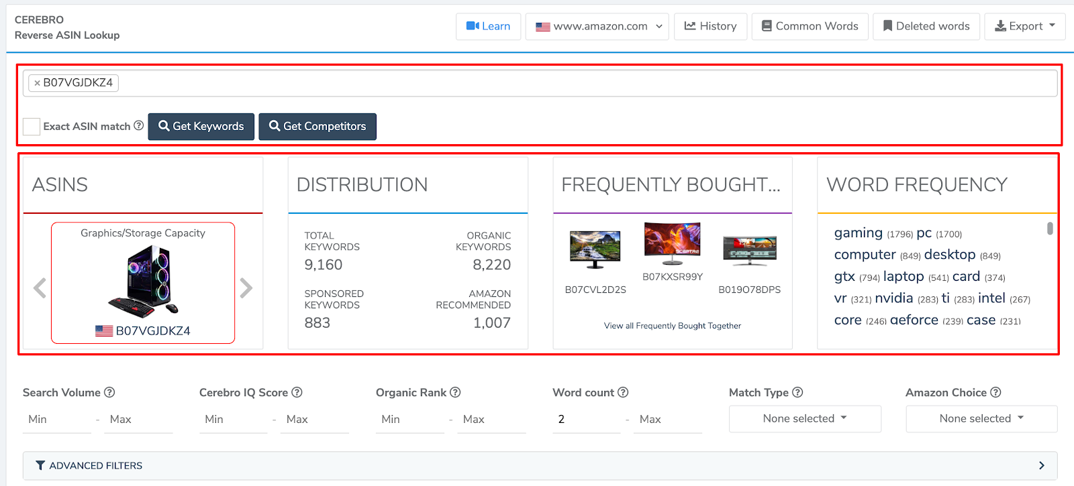Click the Cerebro IQ Score help icon
Image resolution: width=1074 pixels, height=486 pixels.
coord(297,392)
